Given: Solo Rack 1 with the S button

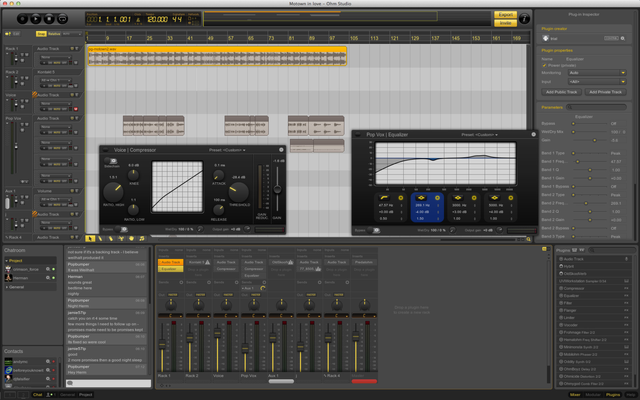Looking at the screenshot, I should (x=22, y=54).
